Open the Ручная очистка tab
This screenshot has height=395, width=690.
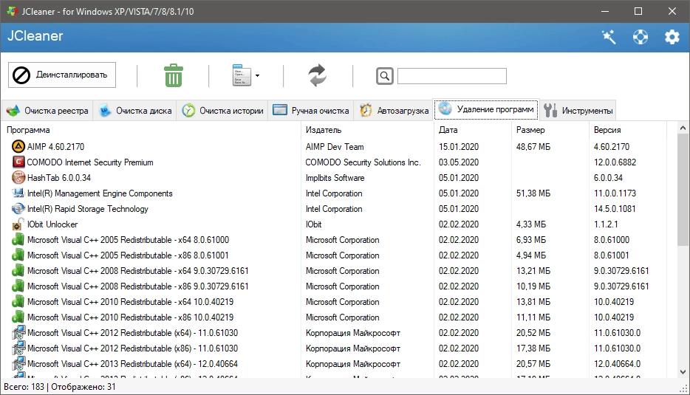311,111
